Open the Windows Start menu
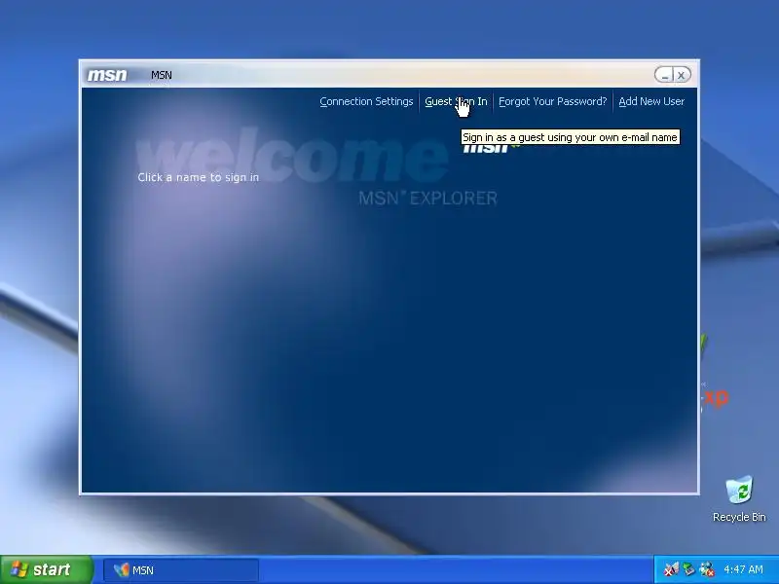The height and width of the screenshot is (584, 779). click(x=46, y=569)
